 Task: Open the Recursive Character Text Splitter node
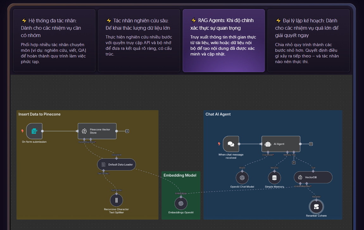(x=116, y=200)
